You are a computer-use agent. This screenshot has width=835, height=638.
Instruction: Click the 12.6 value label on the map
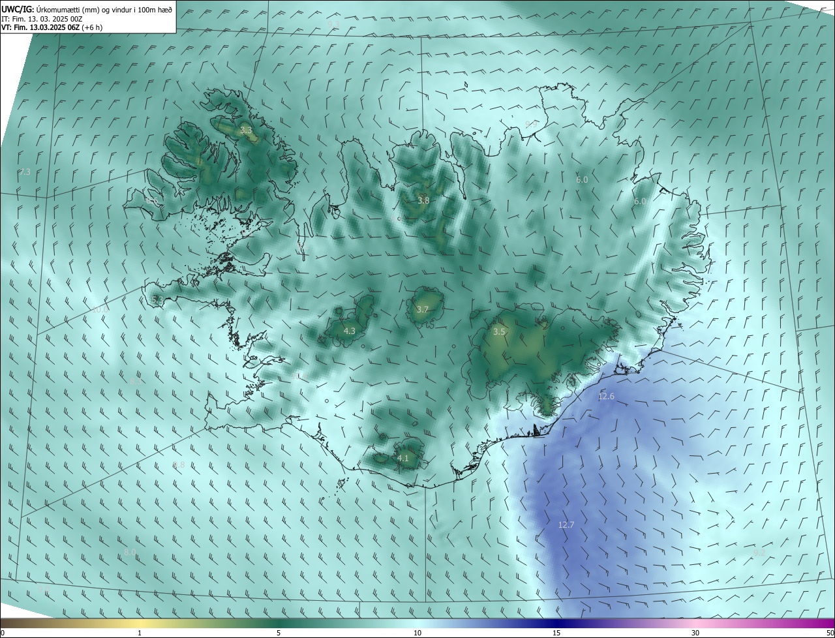pos(607,397)
